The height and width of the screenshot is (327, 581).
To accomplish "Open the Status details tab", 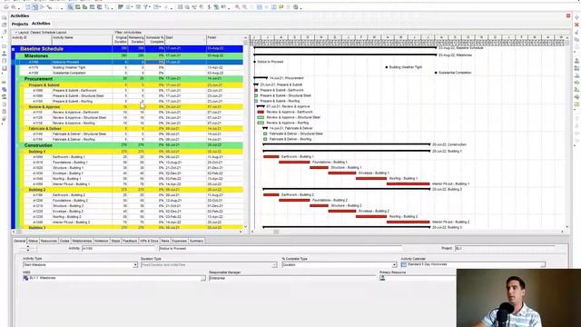I will pyautogui.click(x=33, y=241).
